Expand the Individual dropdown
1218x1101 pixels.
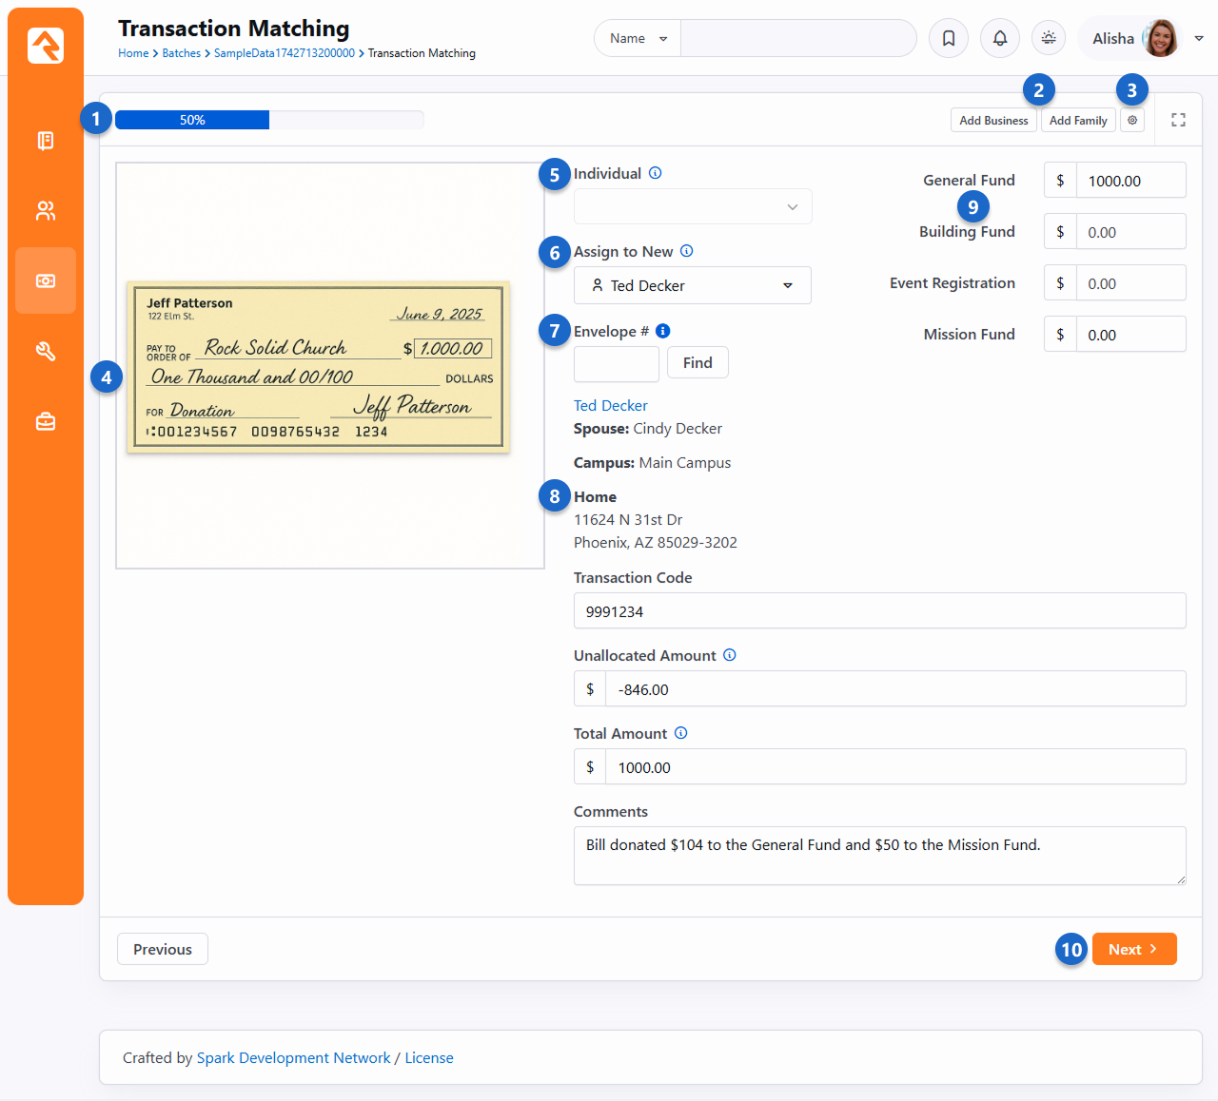tap(693, 207)
